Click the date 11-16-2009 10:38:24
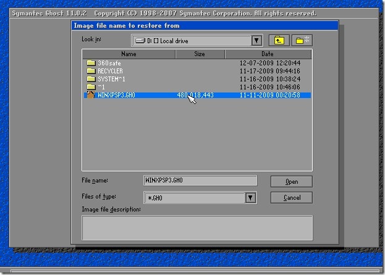The width and height of the screenshot is (385, 275). tap(270, 79)
